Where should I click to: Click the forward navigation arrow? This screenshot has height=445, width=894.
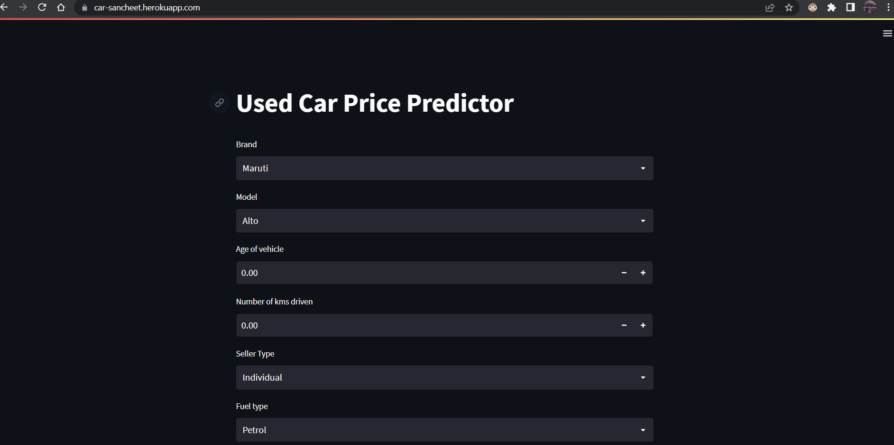(x=23, y=8)
